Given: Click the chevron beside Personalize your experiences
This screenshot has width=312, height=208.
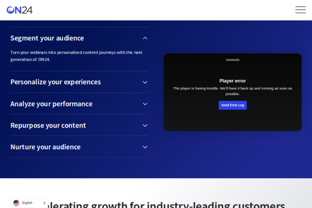Looking at the screenshot, I should click(145, 82).
